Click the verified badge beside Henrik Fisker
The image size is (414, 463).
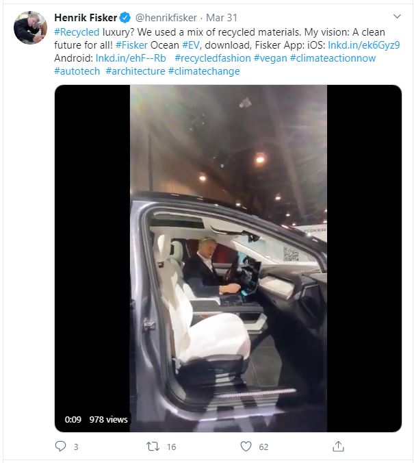(125, 17)
